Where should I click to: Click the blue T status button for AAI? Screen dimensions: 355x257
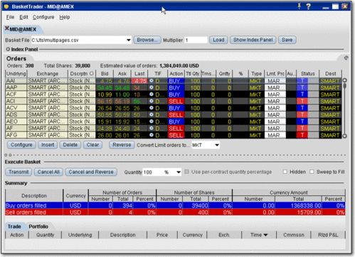[x=302, y=81]
